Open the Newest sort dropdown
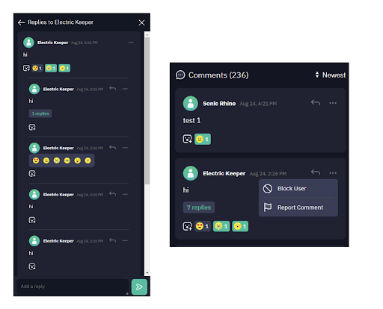Viewport: 383px width, 309px height. (330, 75)
